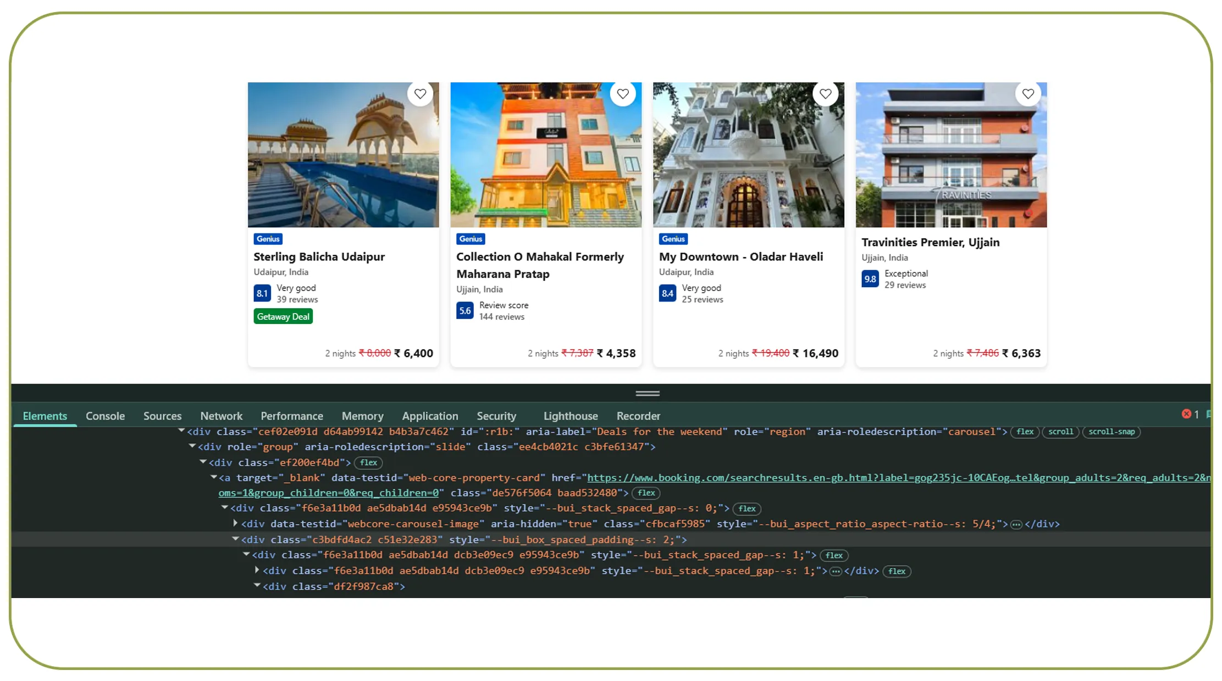Click the Collection O Mahakal building photo
This screenshot has height=681, width=1222.
pyautogui.click(x=546, y=155)
